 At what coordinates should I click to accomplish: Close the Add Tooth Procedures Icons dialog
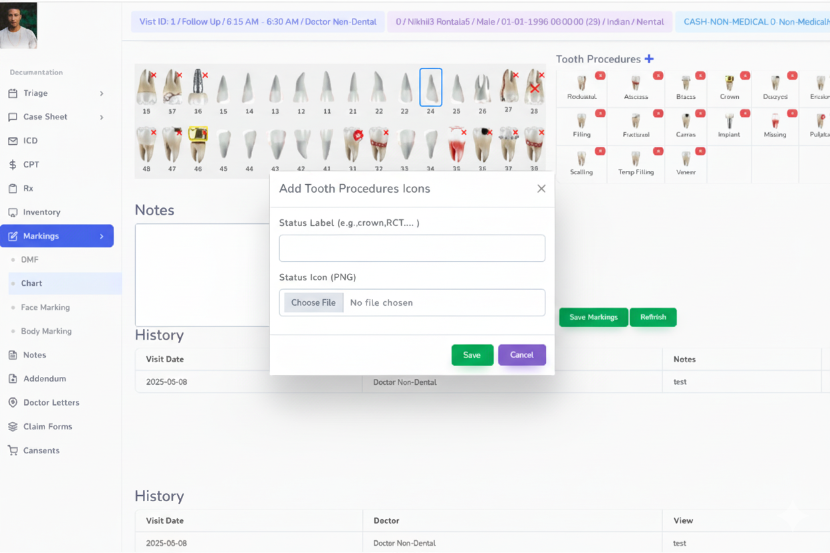click(x=541, y=189)
